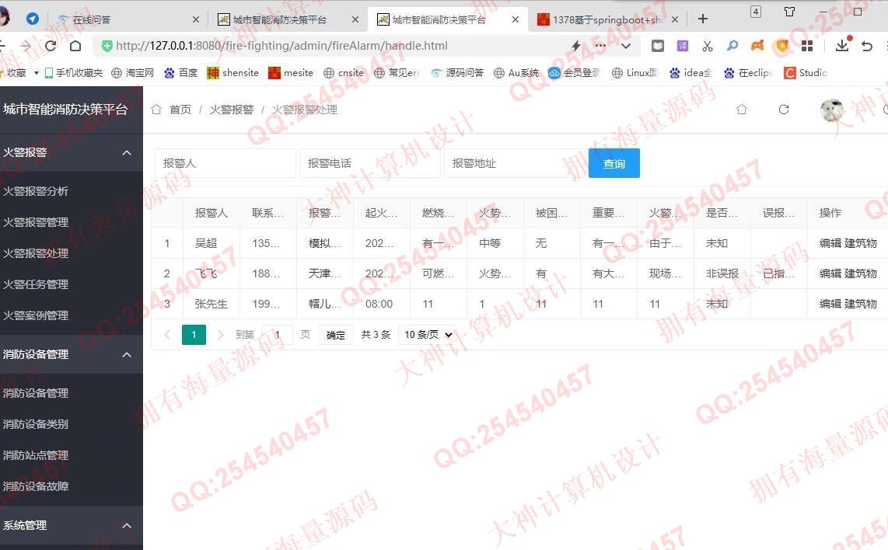Click the undo closed-tab arrow icon
This screenshot has height=550, width=888.
click(867, 46)
